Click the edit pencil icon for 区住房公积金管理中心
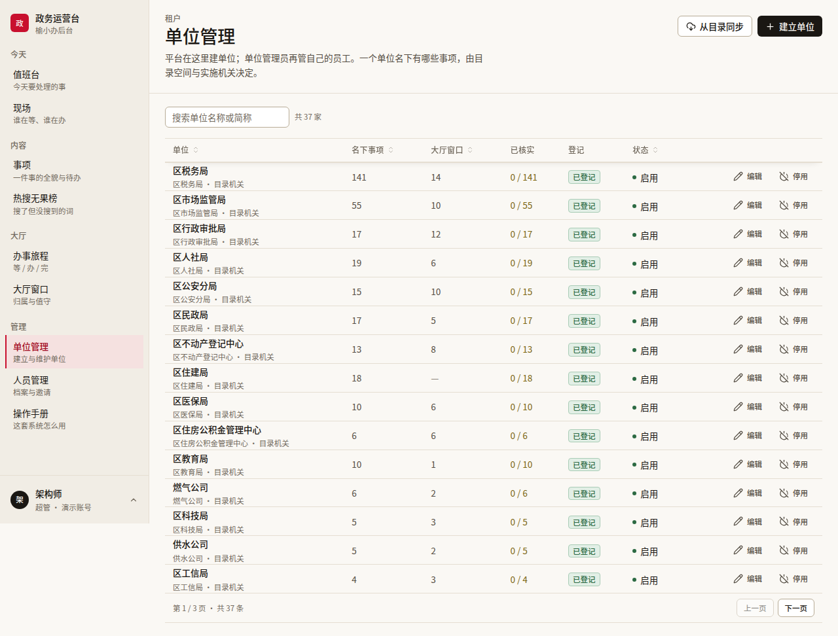Image resolution: width=838 pixels, height=636 pixels. click(x=738, y=436)
